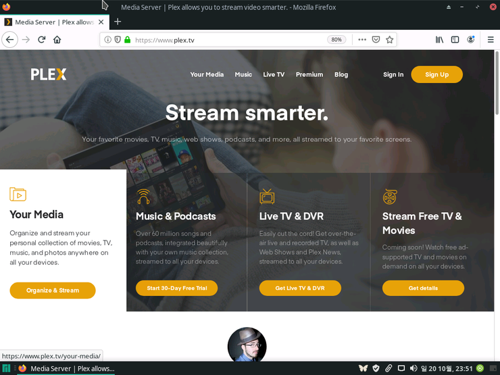Select the Media Server Plex tab
The image size is (500, 375).
click(55, 22)
